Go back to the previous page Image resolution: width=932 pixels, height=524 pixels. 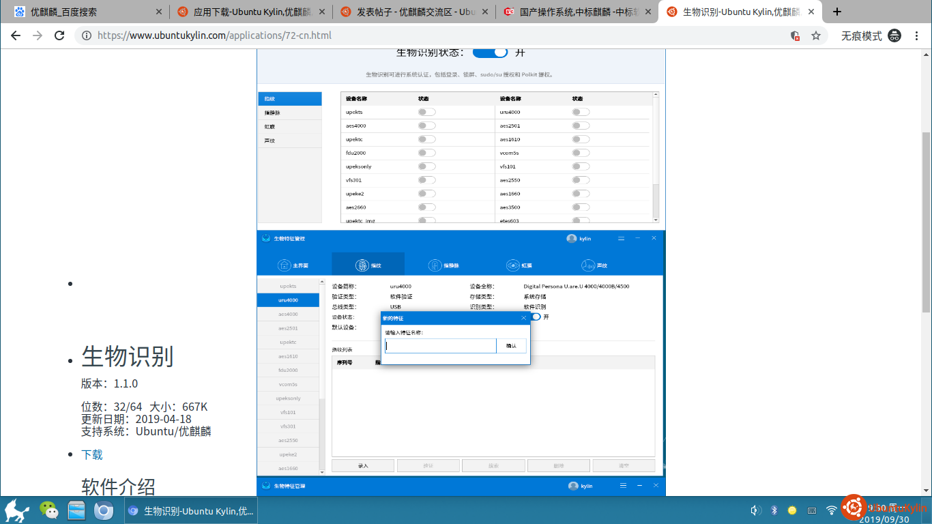point(16,35)
